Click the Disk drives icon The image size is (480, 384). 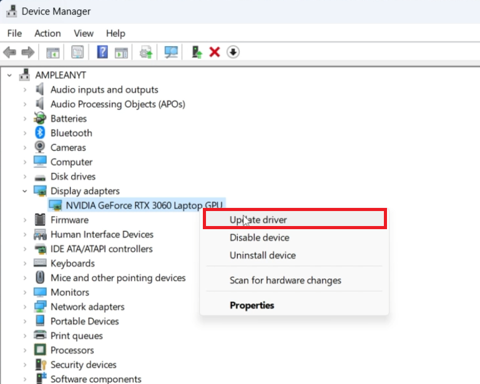pyautogui.click(x=40, y=177)
